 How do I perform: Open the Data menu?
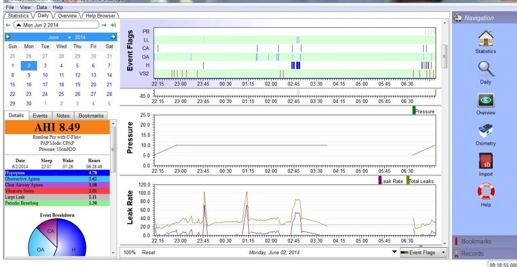41,7
